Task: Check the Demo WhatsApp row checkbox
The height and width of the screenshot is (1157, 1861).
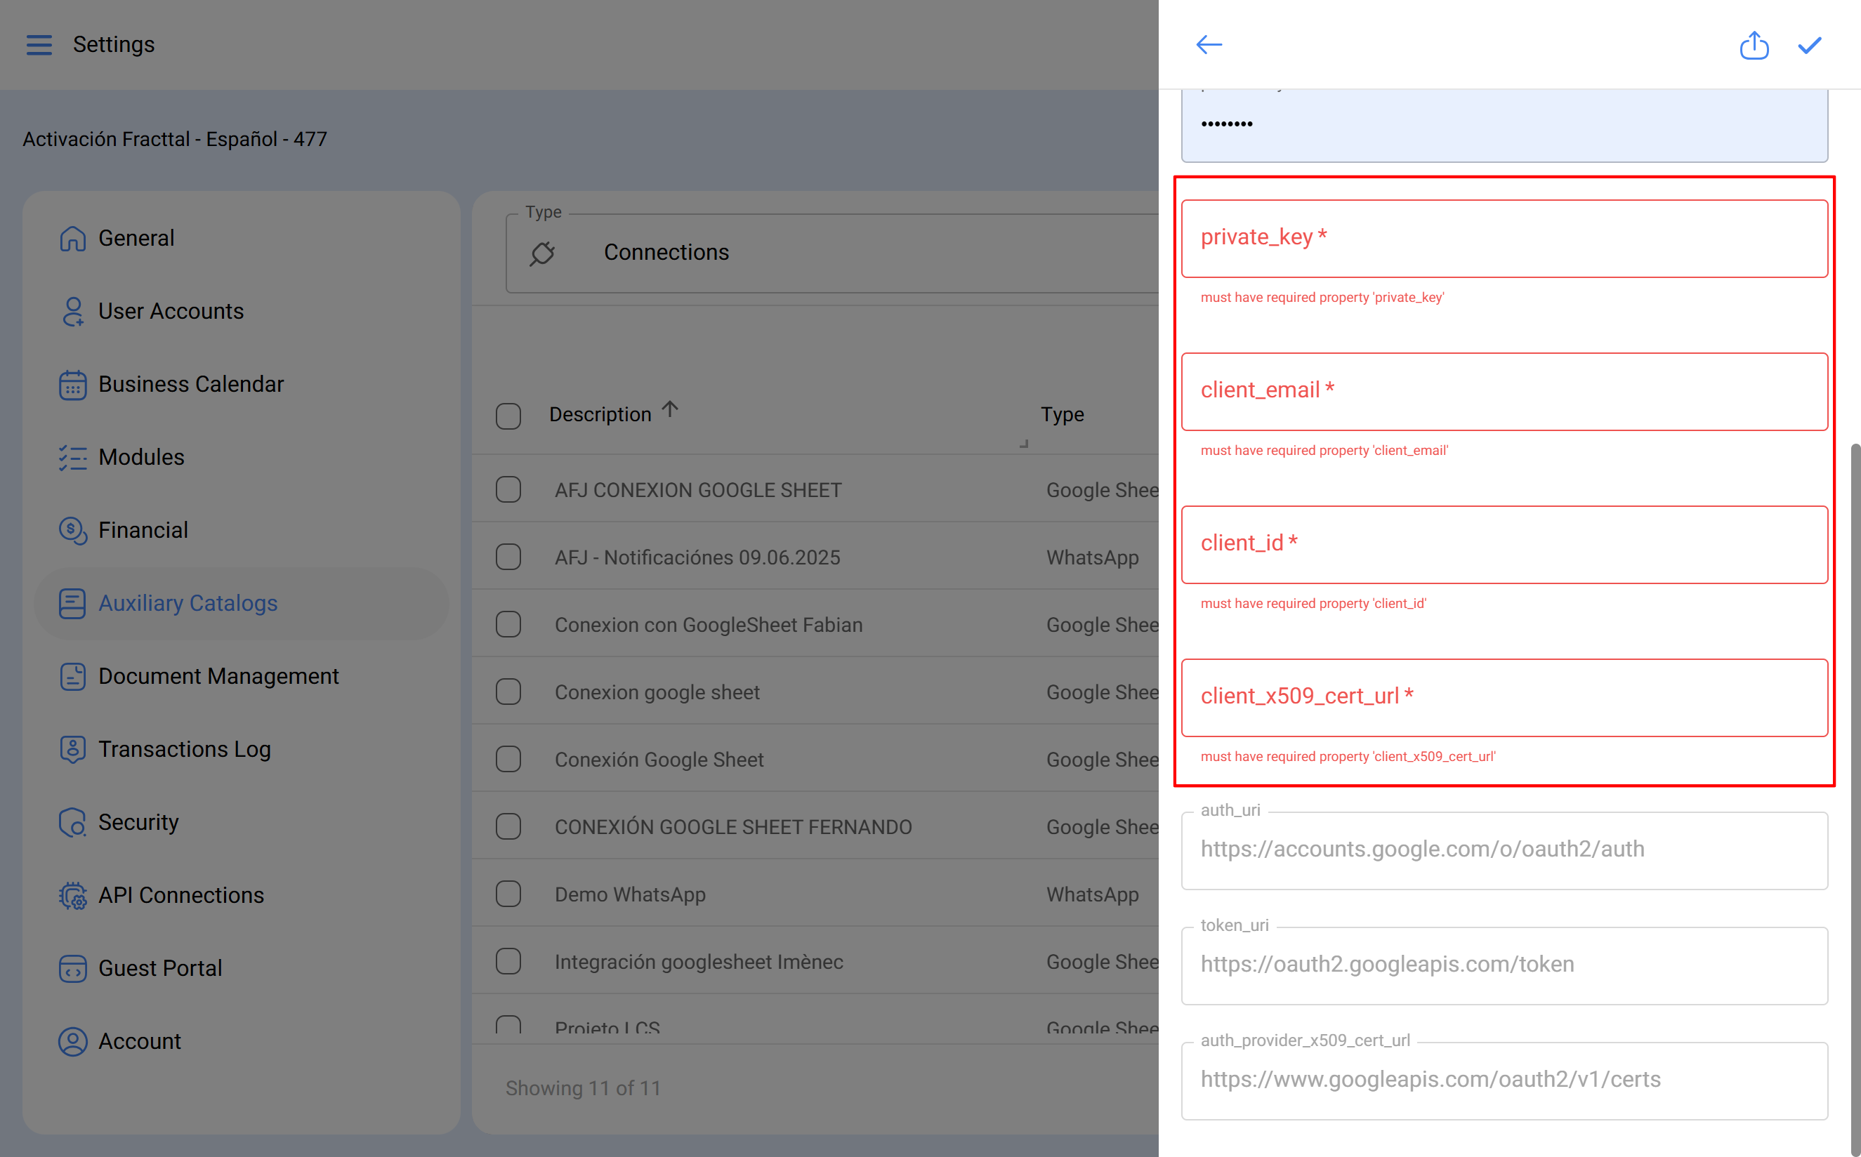Action: click(x=508, y=893)
